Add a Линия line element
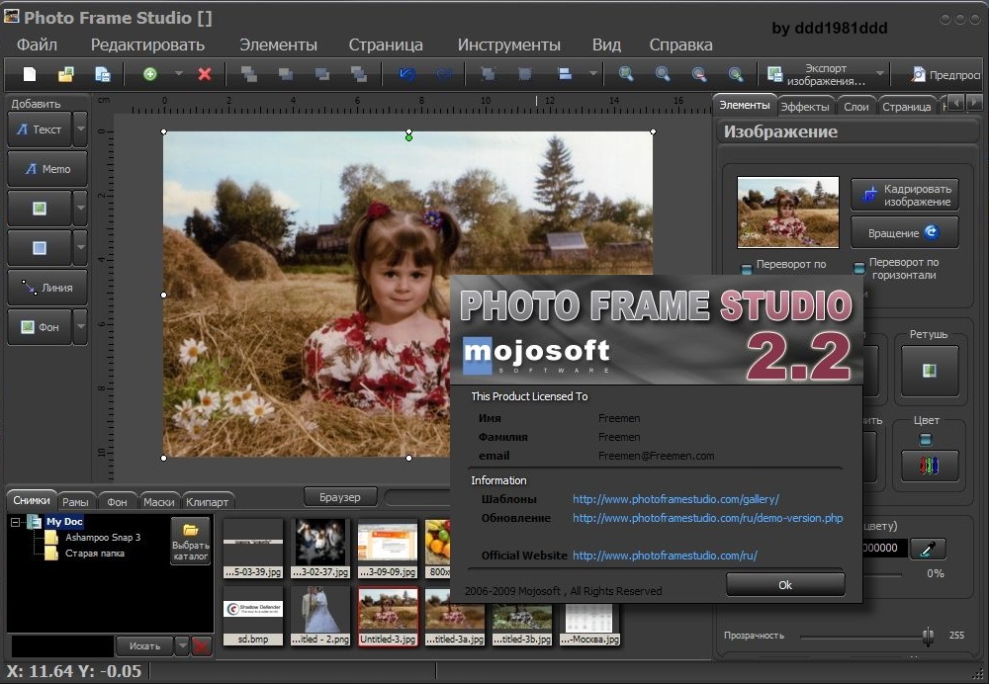 [x=47, y=288]
